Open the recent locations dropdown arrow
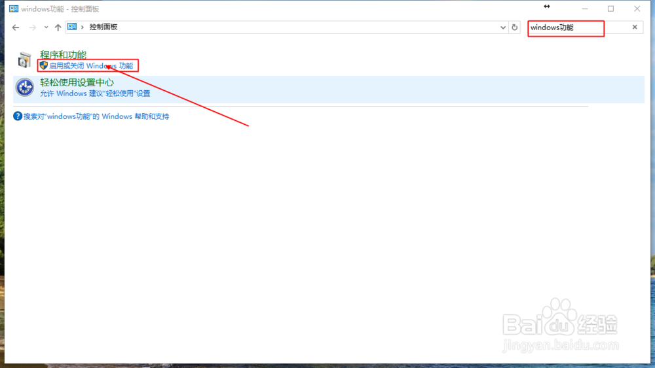655x368 pixels. coord(46,27)
